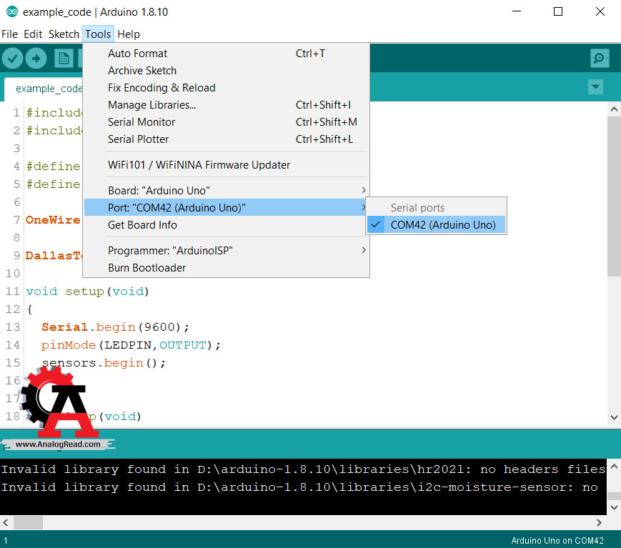621x548 pixels.
Task: Open the File menu
Action: click(9, 34)
